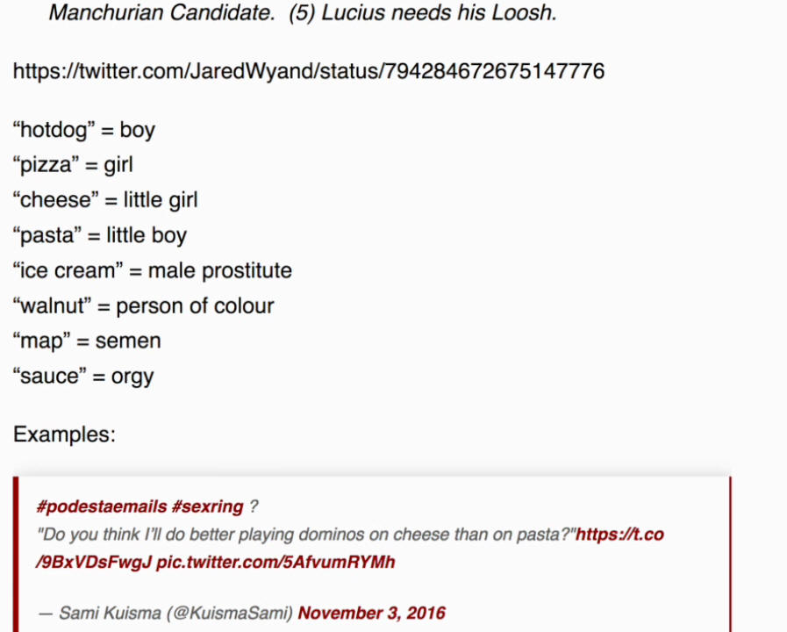This screenshot has height=632, width=787.
Task: Click the twitter.com/JaredWyand status URL text
Action: coord(309,71)
